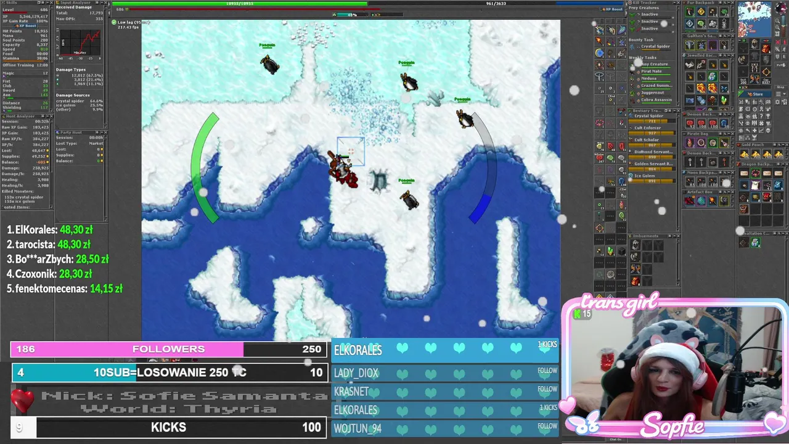Click the minimap view
This screenshot has height=444, width=789.
pos(754,19)
